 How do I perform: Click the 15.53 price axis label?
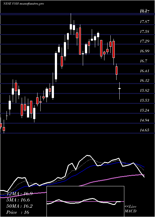tap(144, 100)
